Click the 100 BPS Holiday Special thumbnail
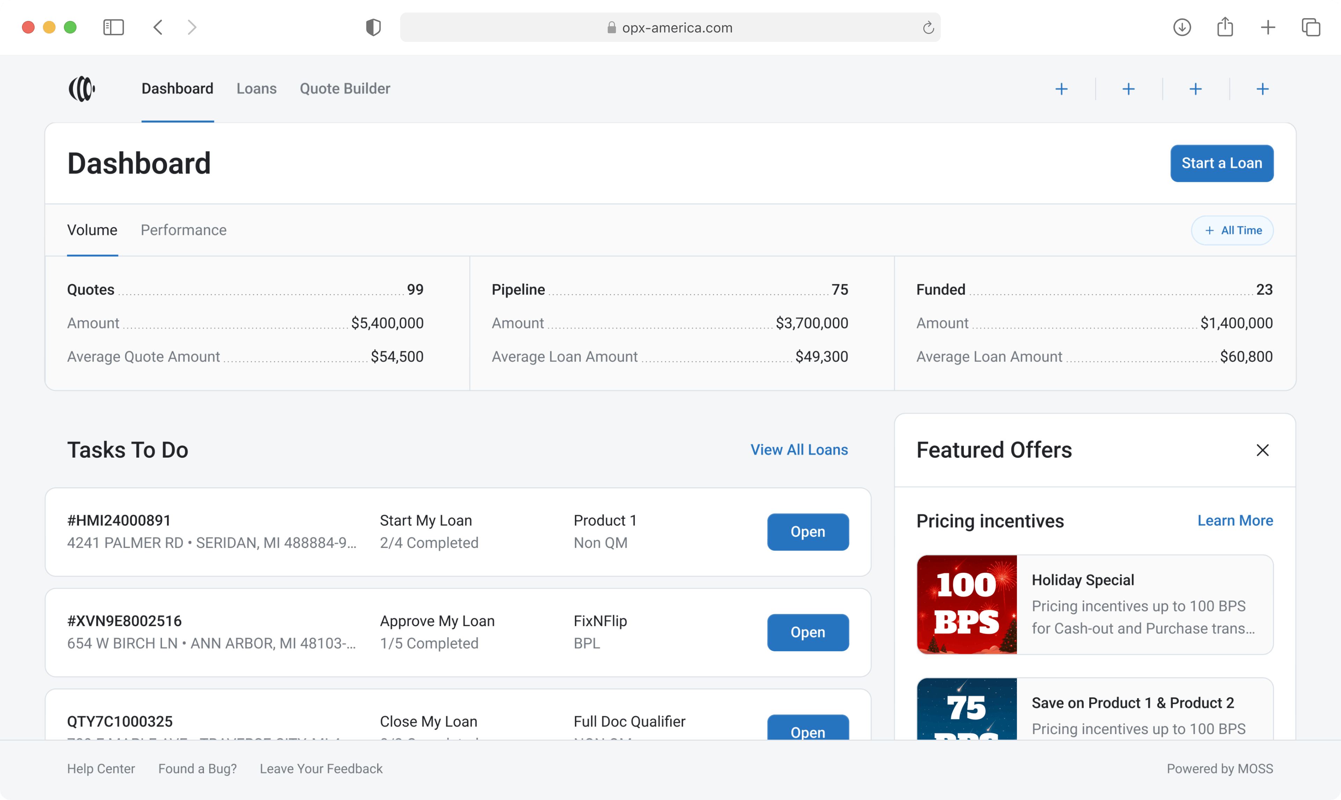The width and height of the screenshot is (1341, 800). click(966, 604)
